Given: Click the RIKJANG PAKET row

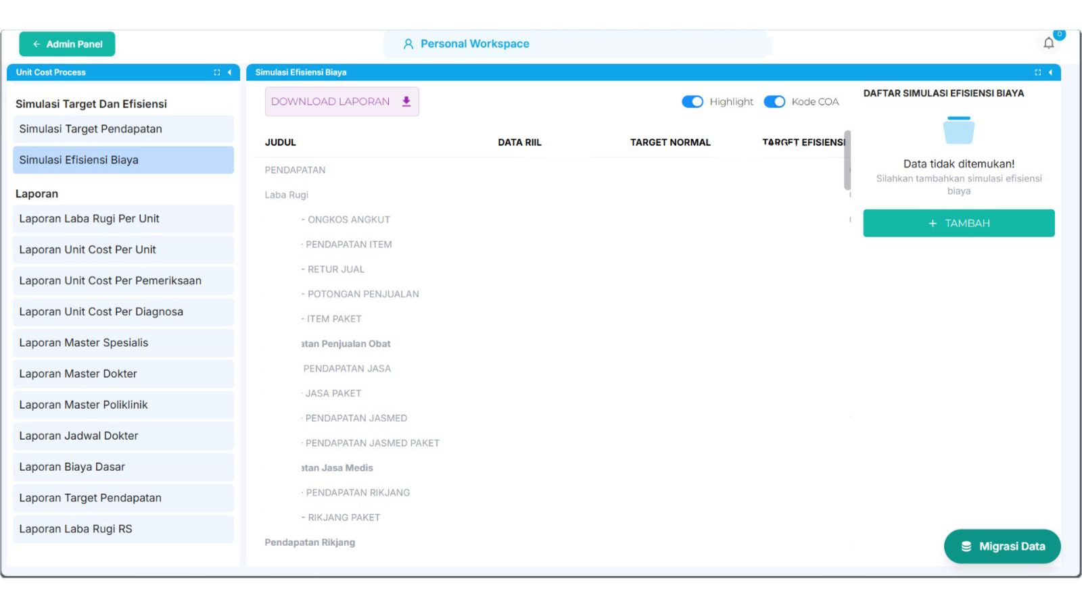Looking at the screenshot, I should pos(551,517).
